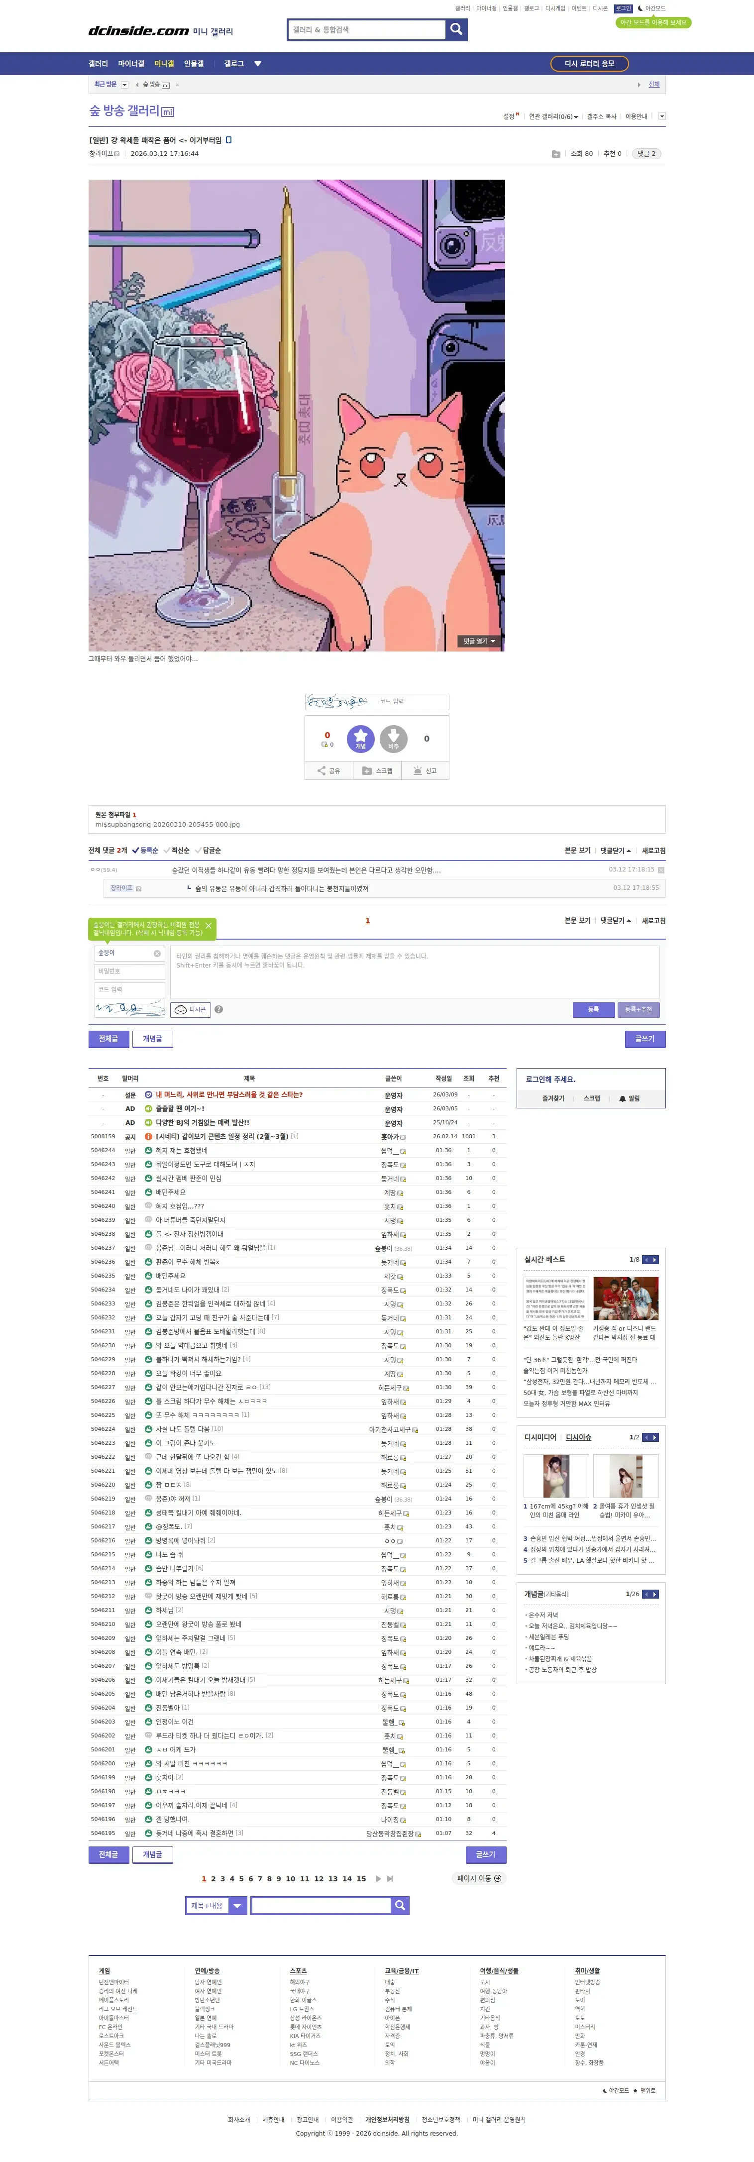Submit the comment with 등록 button
754x2162 pixels.
point(594,1010)
